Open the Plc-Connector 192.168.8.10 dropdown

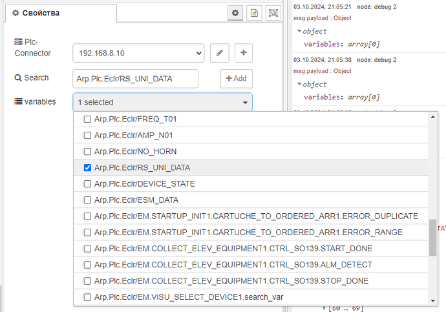[x=138, y=53]
